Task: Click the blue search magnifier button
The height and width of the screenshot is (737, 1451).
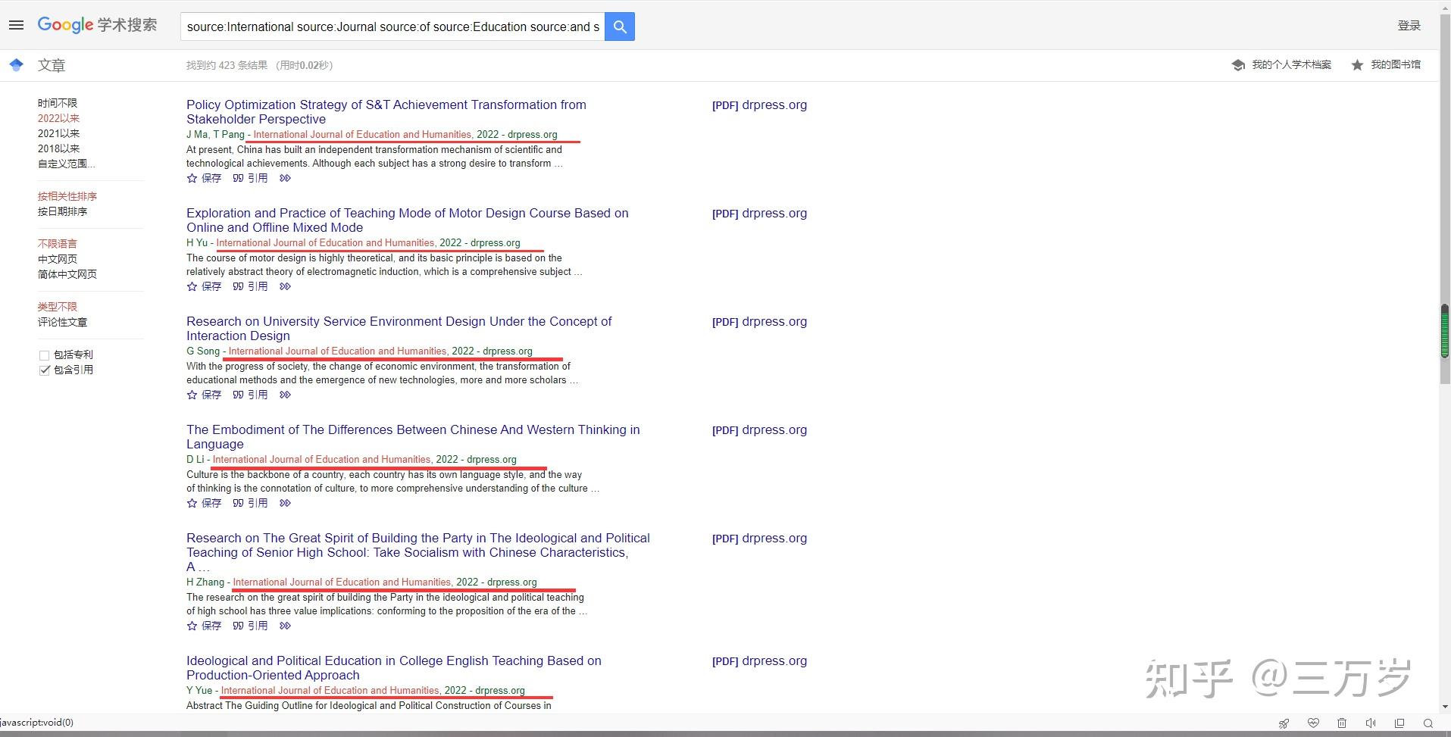Action: tap(620, 27)
